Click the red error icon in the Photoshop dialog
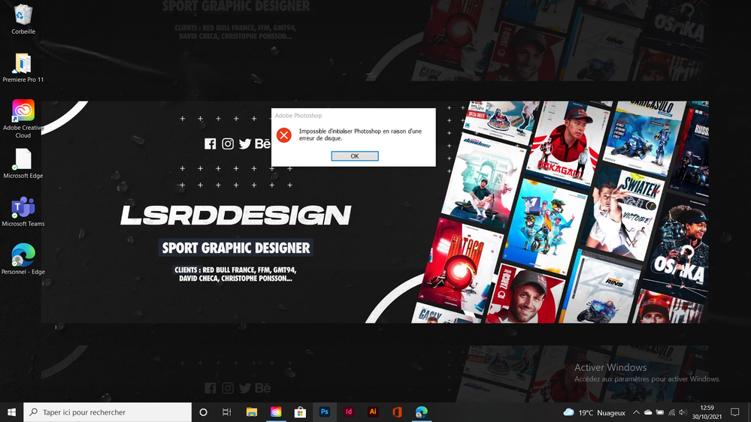This screenshot has height=422, width=751. click(284, 135)
